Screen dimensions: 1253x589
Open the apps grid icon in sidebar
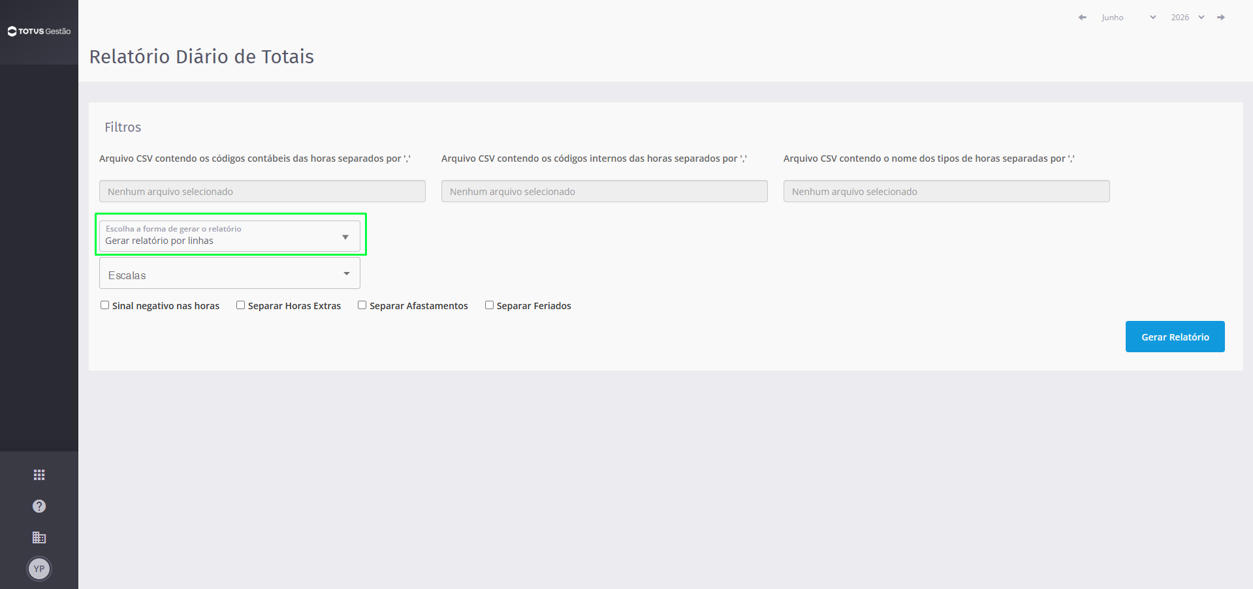click(39, 475)
